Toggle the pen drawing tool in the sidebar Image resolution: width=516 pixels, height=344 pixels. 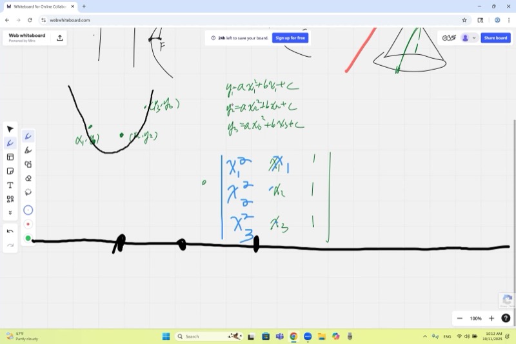pyautogui.click(x=10, y=143)
